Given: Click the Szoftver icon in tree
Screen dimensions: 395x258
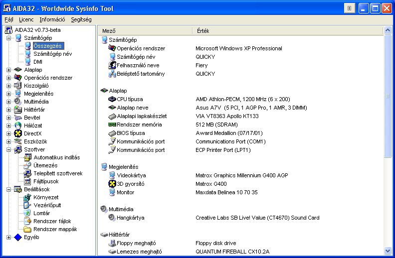Looking at the screenshot, I should 18,149.
